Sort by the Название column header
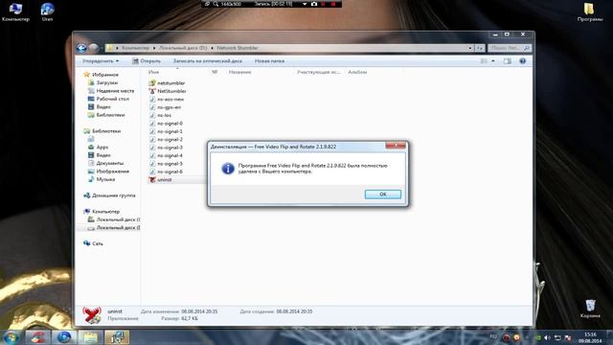The height and width of the screenshot is (345, 613). [239, 72]
